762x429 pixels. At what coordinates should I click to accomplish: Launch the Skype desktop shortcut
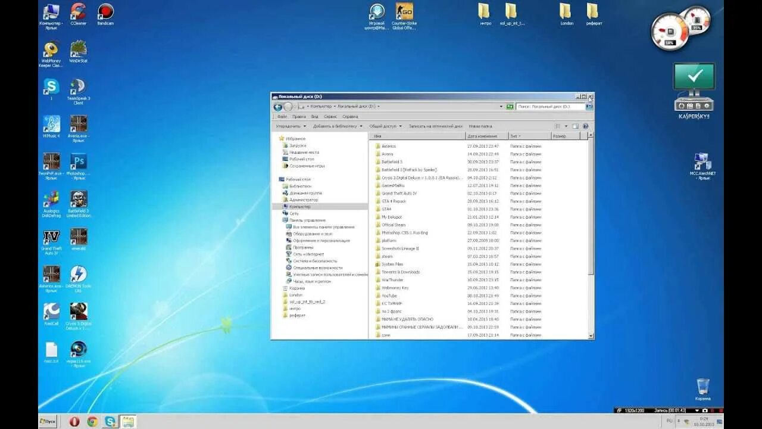coord(51,89)
